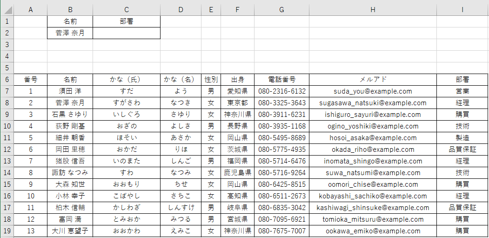Select column B header
This screenshot has width=489, height=238.
(70, 10)
